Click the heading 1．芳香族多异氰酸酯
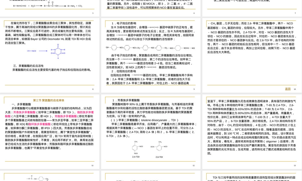 click(126, 100)
